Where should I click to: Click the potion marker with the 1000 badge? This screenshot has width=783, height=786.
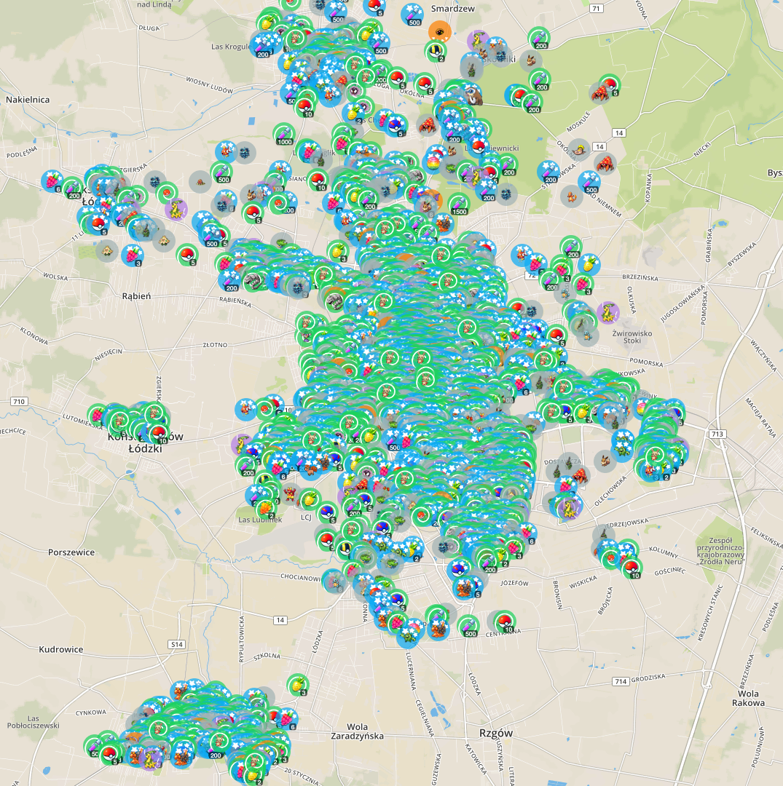pyautogui.click(x=284, y=134)
